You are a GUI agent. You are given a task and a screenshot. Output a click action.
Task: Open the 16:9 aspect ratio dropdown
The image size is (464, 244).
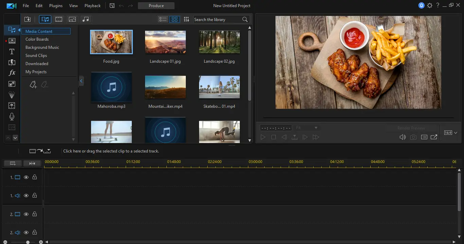[451, 133]
